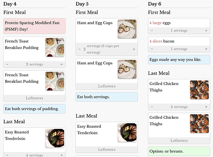
Task: Increase Day 5 Ham and Egg Cups servings
Action: coord(134,49)
